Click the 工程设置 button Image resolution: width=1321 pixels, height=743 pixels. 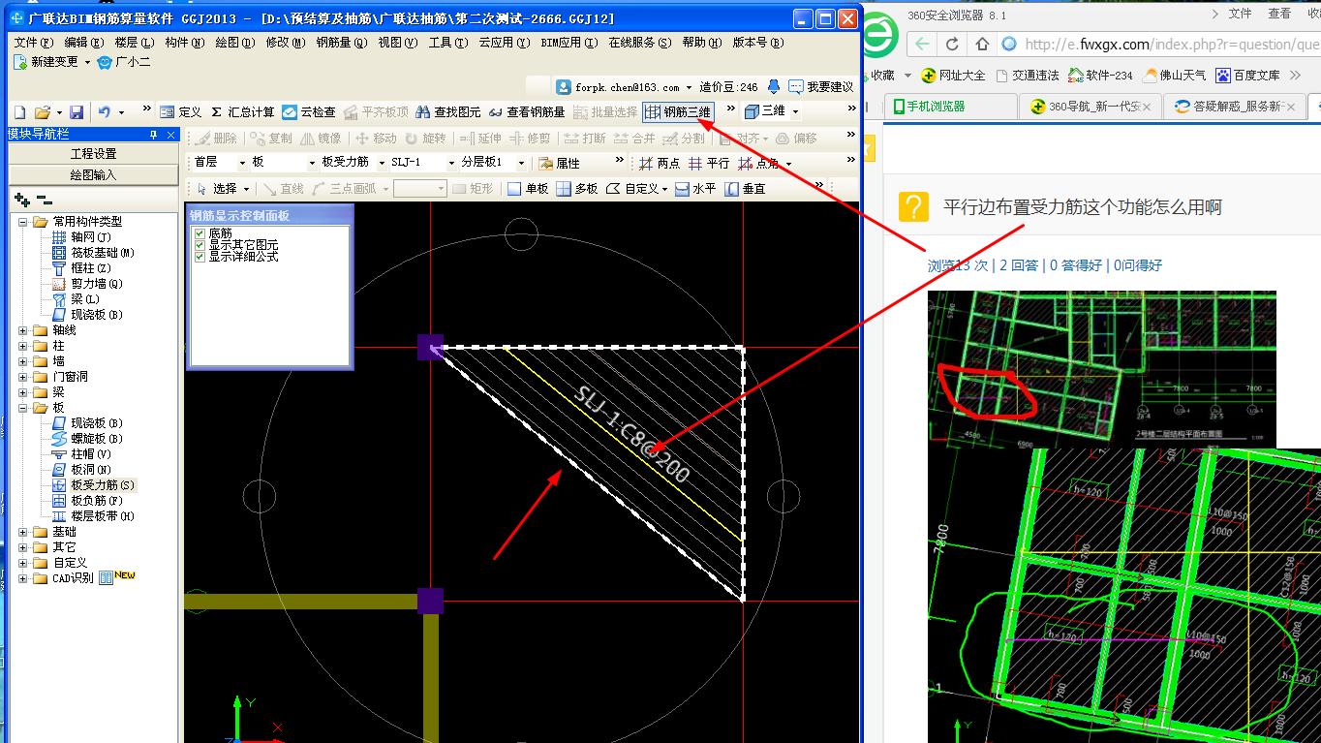[93, 154]
